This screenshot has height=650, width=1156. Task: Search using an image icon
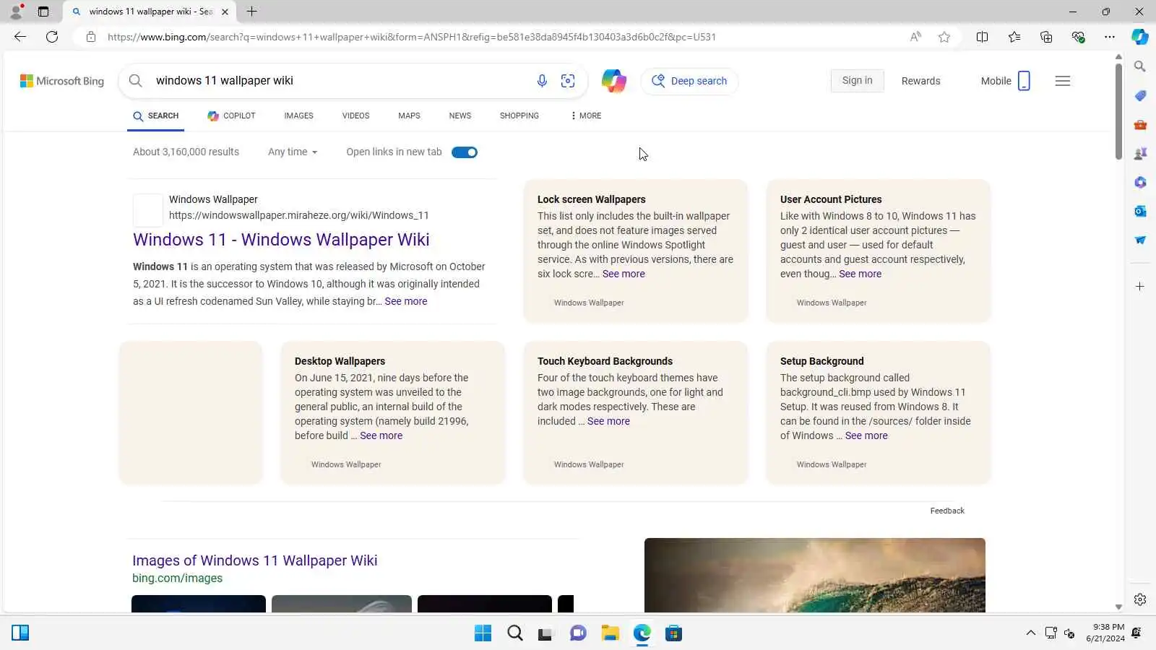click(568, 81)
